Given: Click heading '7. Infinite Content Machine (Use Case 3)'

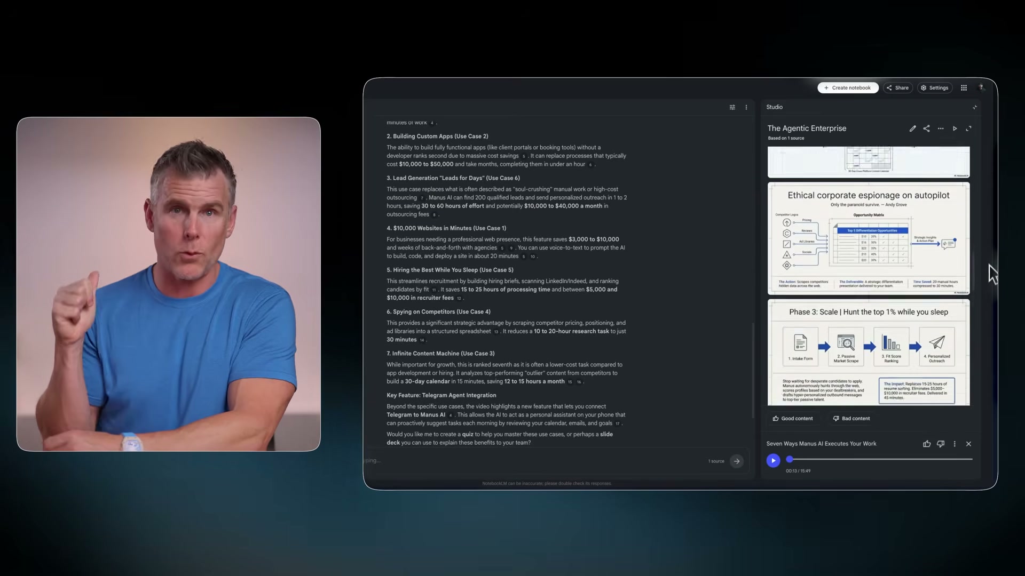Looking at the screenshot, I should point(440,354).
